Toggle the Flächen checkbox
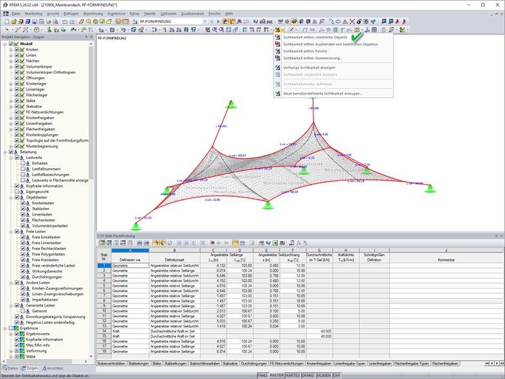 [17, 61]
